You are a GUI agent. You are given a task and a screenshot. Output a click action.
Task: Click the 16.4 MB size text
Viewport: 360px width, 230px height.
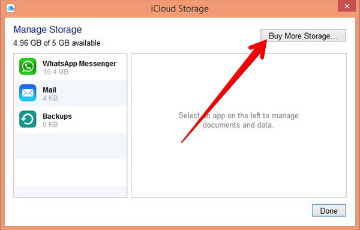[56, 72]
